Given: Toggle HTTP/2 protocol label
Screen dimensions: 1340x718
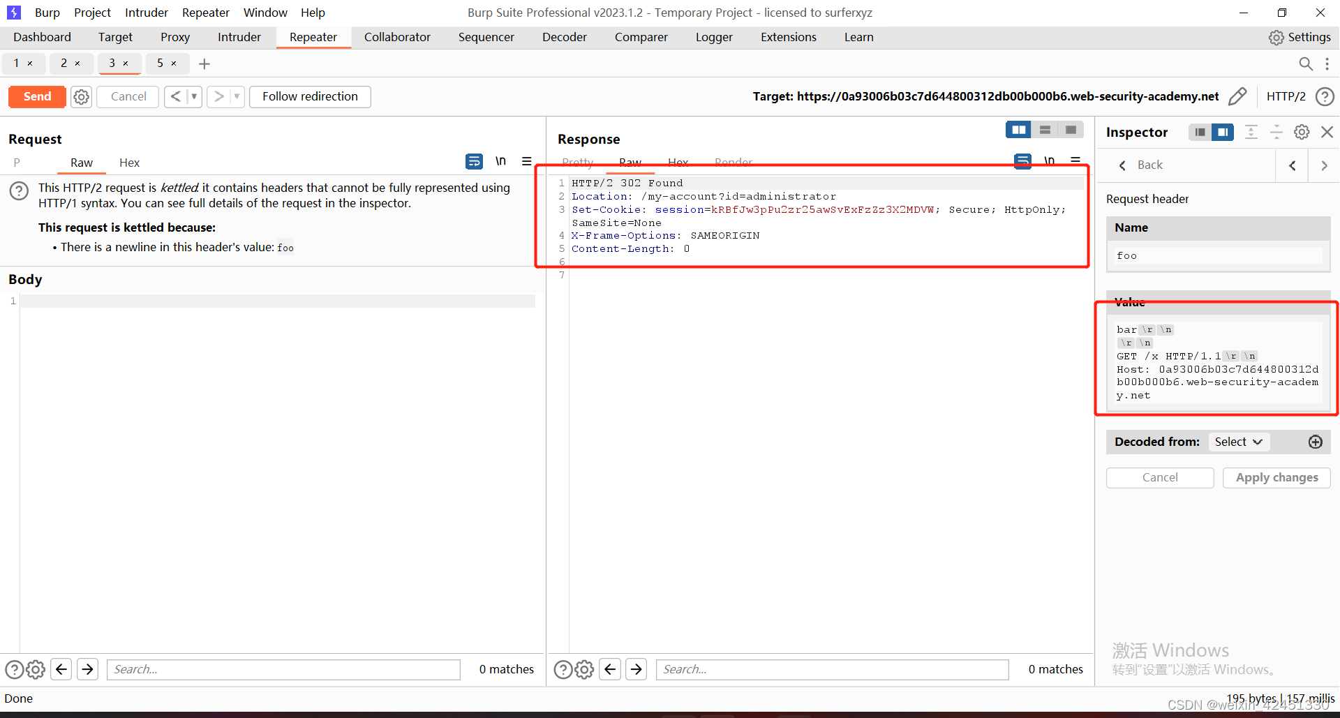Looking at the screenshot, I should tap(1286, 96).
